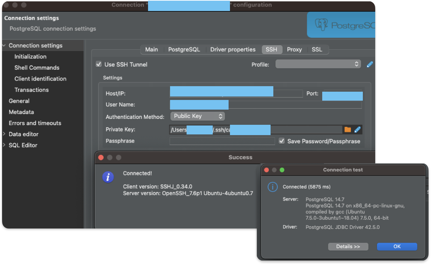Disable the Use SSH Tunnel checkbox
The width and height of the screenshot is (431, 264).
click(x=98, y=64)
